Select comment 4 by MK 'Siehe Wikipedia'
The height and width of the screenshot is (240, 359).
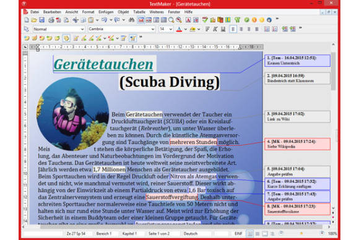pyautogui.click(x=297, y=144)
